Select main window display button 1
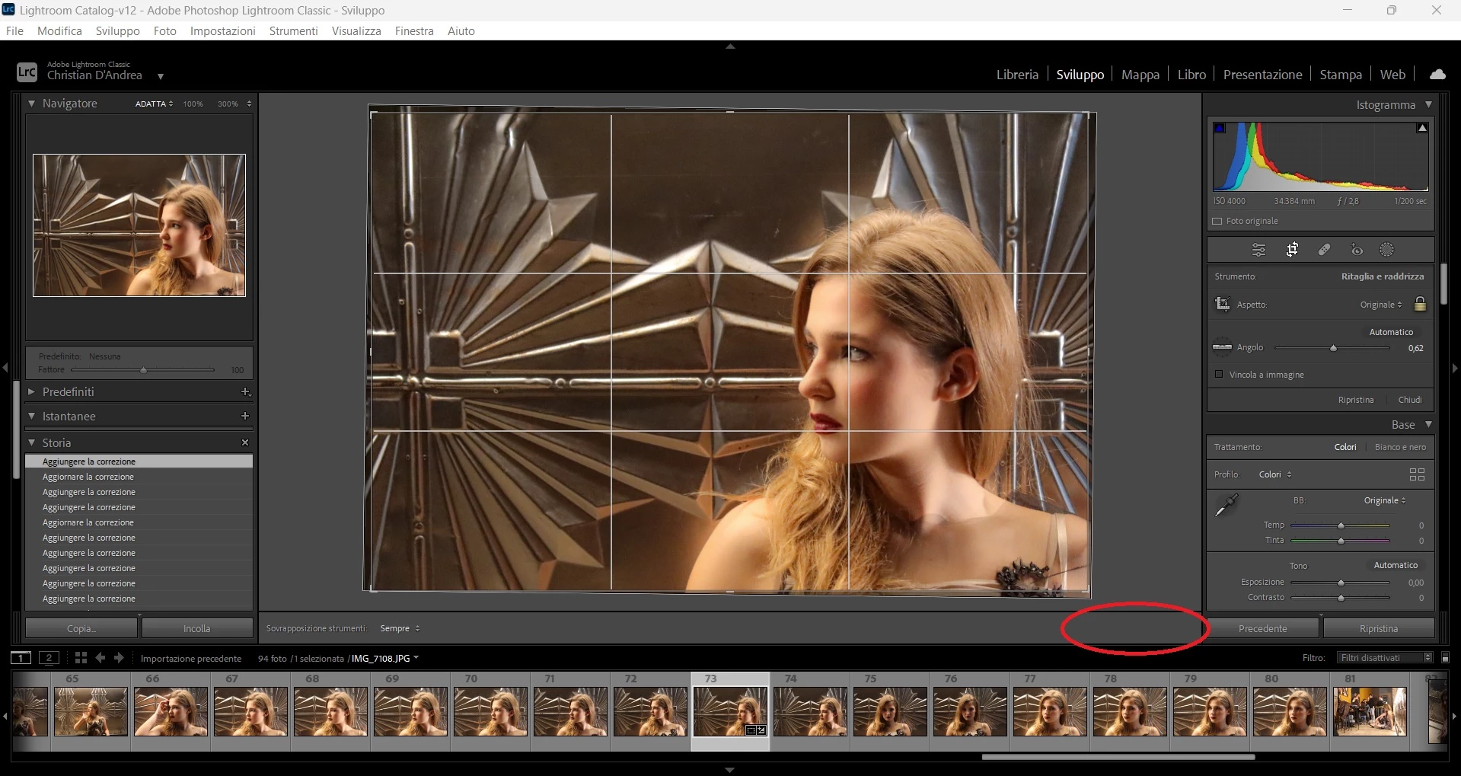 click(x=21, y=658)
